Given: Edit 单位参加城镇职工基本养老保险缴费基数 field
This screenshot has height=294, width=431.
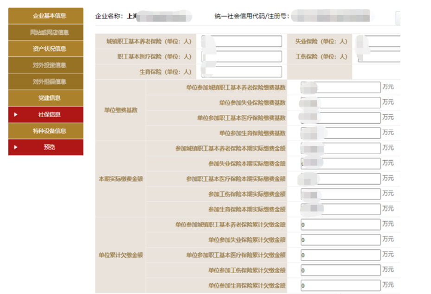Looking at the screenshot, I should [x=341, y=87].
